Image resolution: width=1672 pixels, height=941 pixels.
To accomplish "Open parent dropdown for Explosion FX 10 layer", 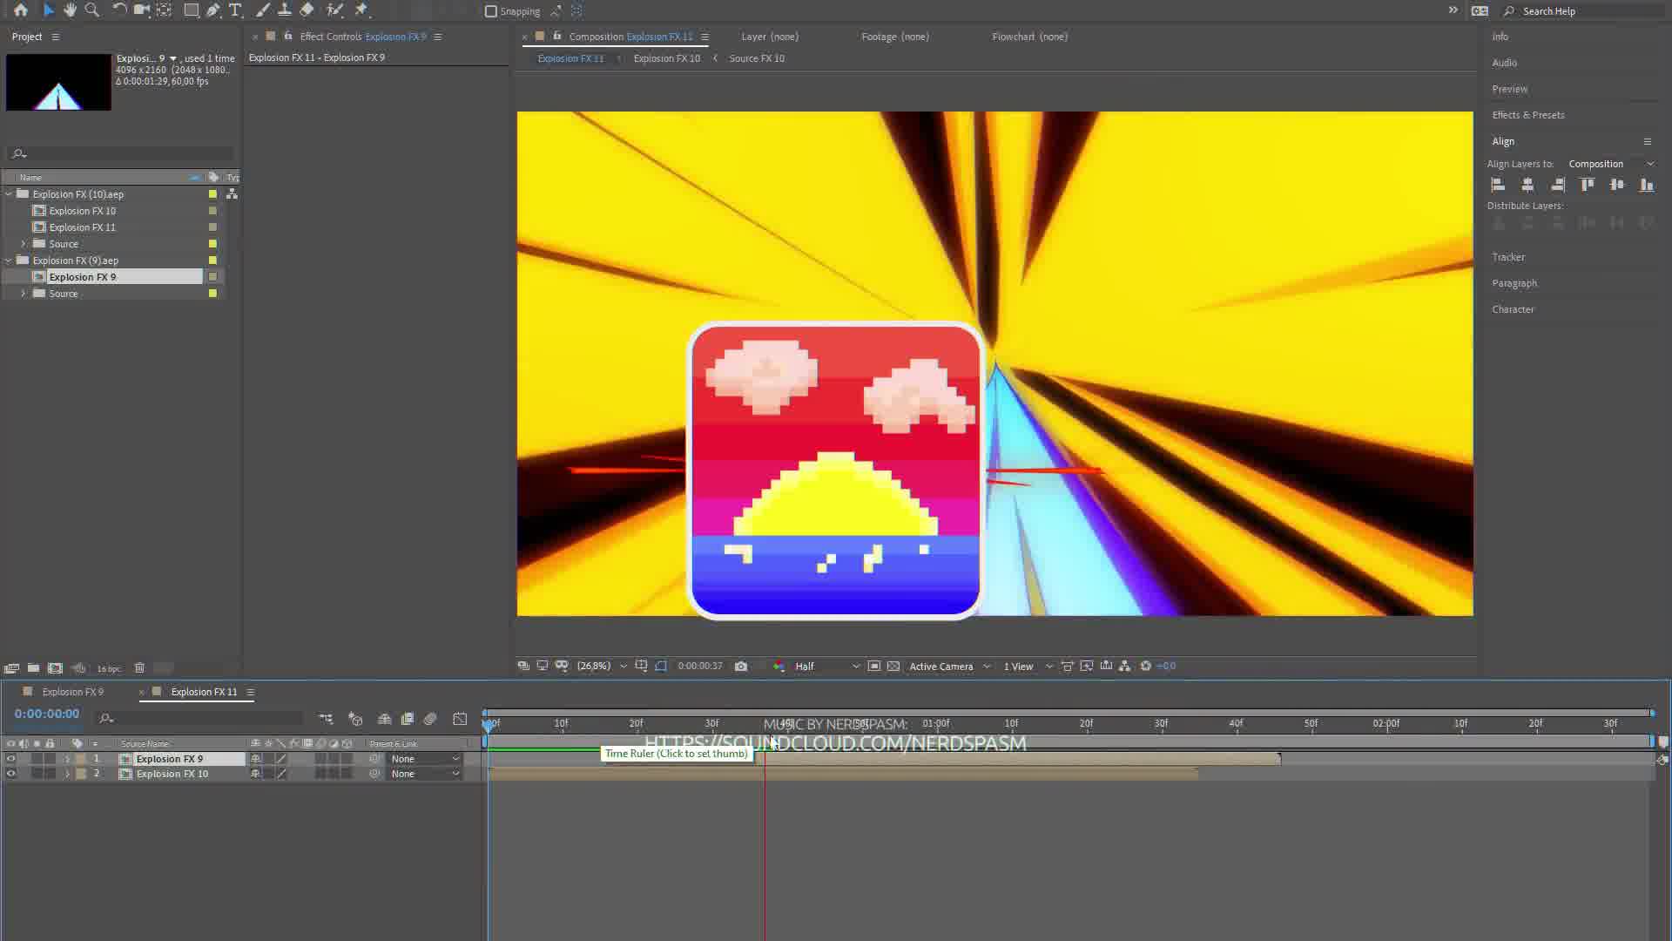I will tap(425, 774).
